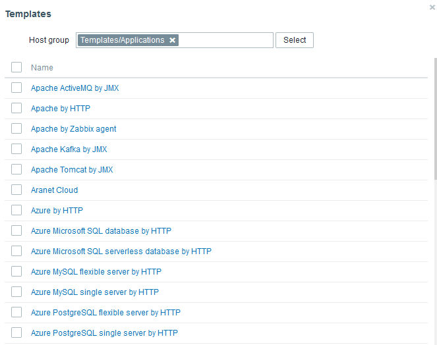The image size is (437, 345).
Task: Check Azure MySQL flexible server checkbox
Action: coord(16,271)
